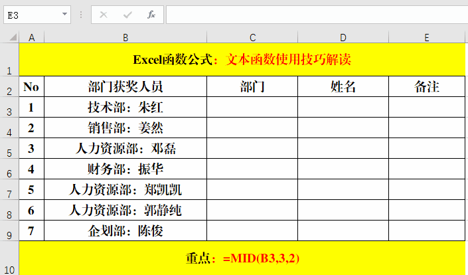
Task: Select empty 姓名 cell in 姜然 row
Action: (x=343, y=128)
